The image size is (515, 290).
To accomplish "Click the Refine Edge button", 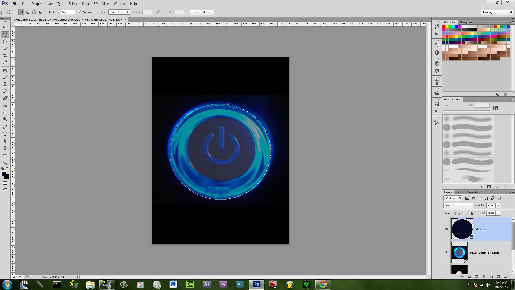I will click(x=202, y=12).
